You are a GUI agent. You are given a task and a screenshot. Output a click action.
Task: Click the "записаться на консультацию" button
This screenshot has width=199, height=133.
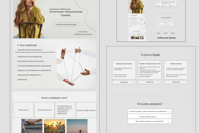click(66, 24)
